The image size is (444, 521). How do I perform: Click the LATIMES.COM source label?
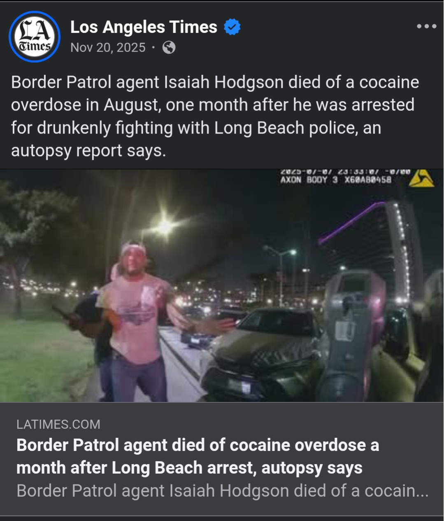click(x=58, y=424)
